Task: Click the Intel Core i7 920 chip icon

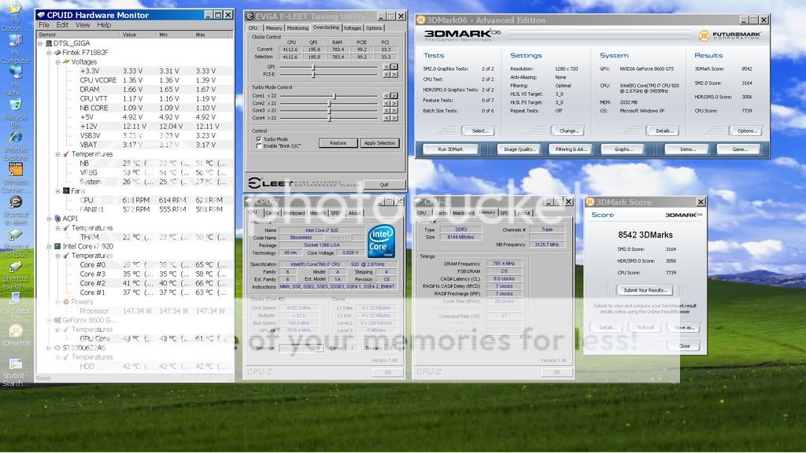Action: 57,246
